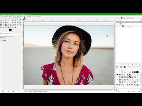Toggle visibility eye of the image layer
142x106 pixels.
pyautogui.click(x=117, y=26)
